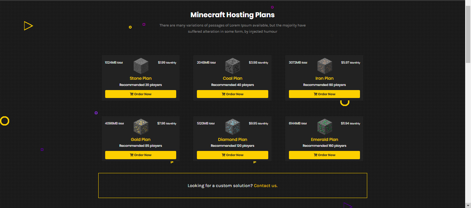
Task: Click the Emerald Plan ore block icon
Action: pos(324,127)
